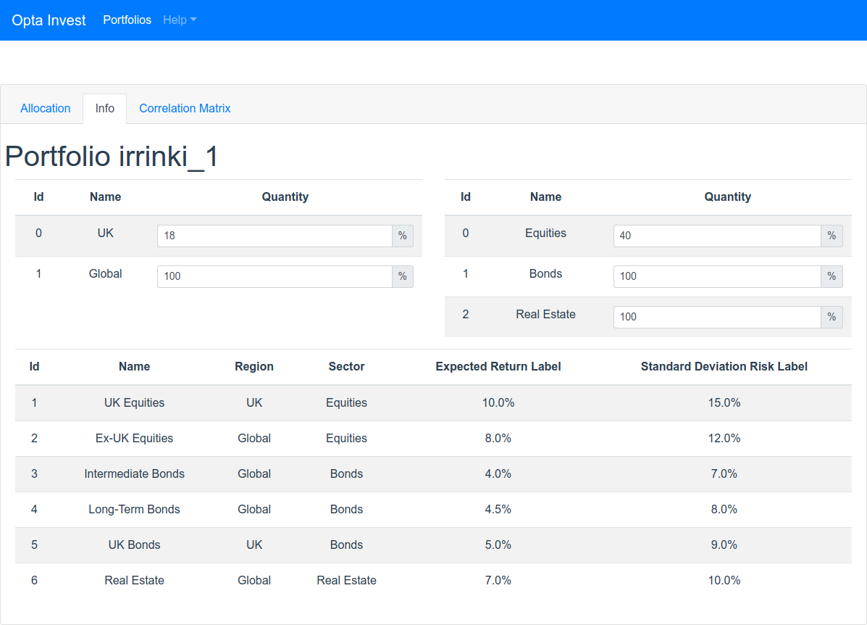Switch to the Allocation tab

tap(46, 109)
